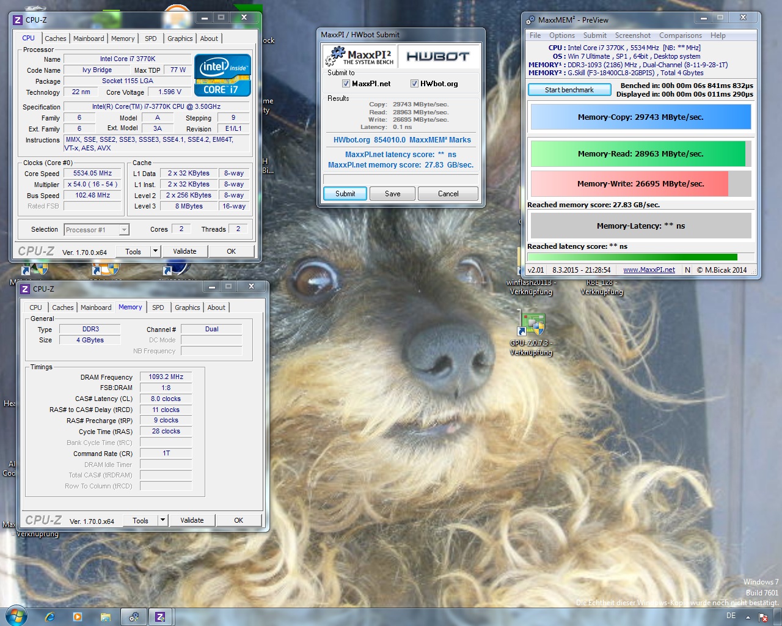782x626 pixels.
Task: Click the DE language indicator in tray
Action: point(731,616)
